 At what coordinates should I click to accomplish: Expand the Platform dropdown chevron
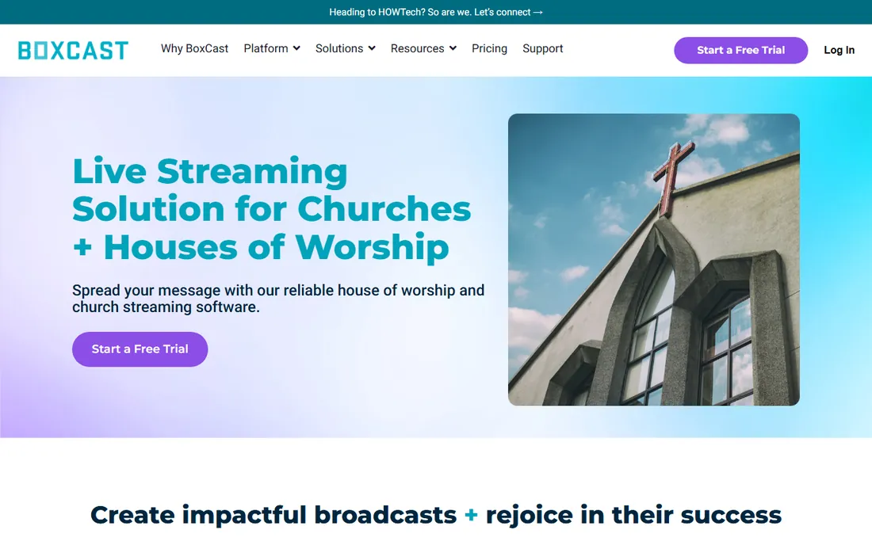[x=296, y=48]
